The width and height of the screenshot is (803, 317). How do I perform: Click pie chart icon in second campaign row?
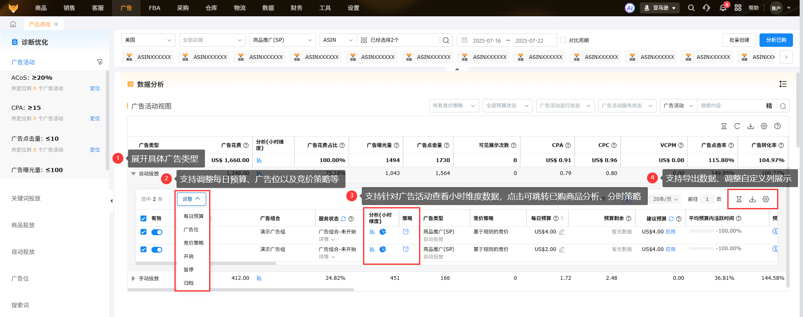pos(383,249)
